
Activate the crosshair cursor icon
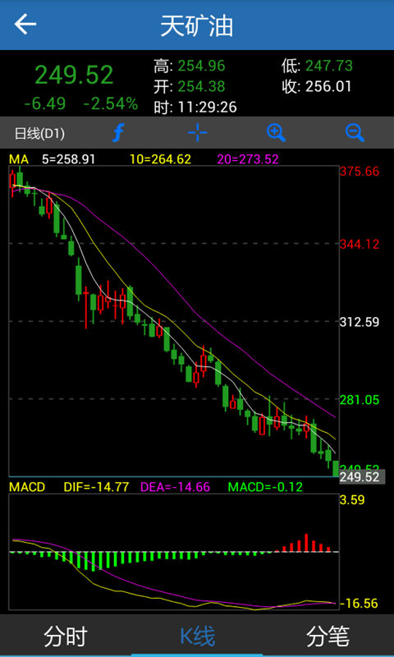(x=198, y=133)
